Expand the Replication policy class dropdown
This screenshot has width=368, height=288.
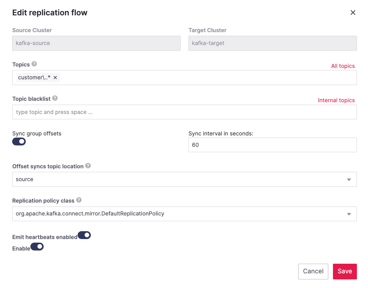349,213
